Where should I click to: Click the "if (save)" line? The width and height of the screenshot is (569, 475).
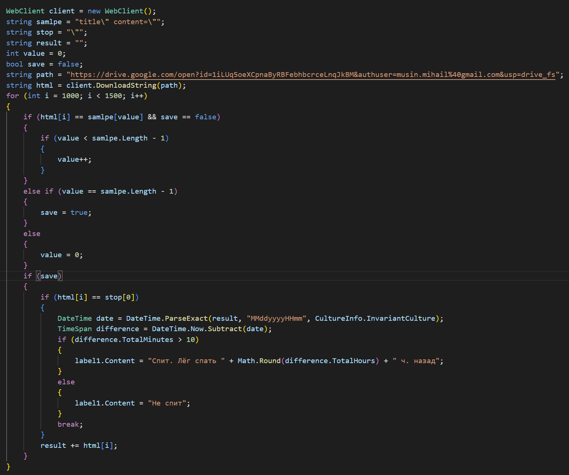43,275
